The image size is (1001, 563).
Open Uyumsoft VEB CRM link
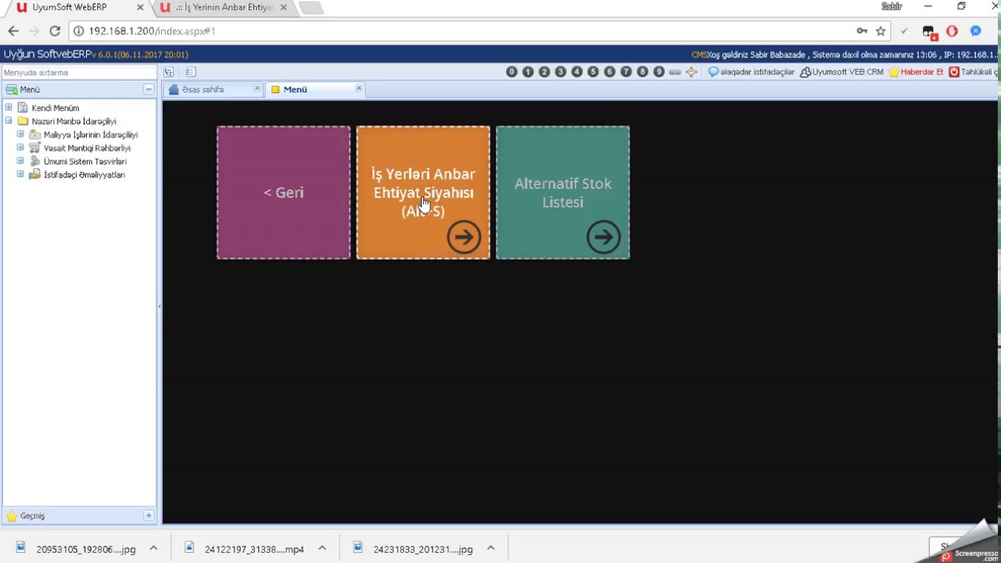point(841,72)
